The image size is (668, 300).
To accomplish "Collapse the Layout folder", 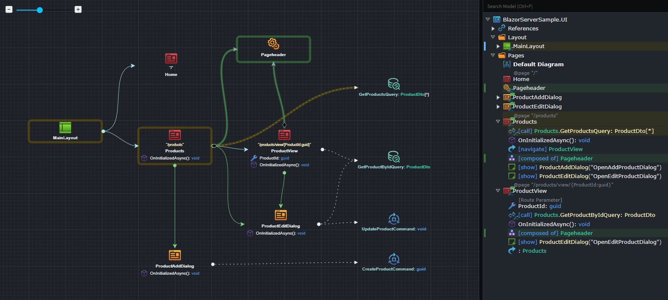I will coord(493,37).
